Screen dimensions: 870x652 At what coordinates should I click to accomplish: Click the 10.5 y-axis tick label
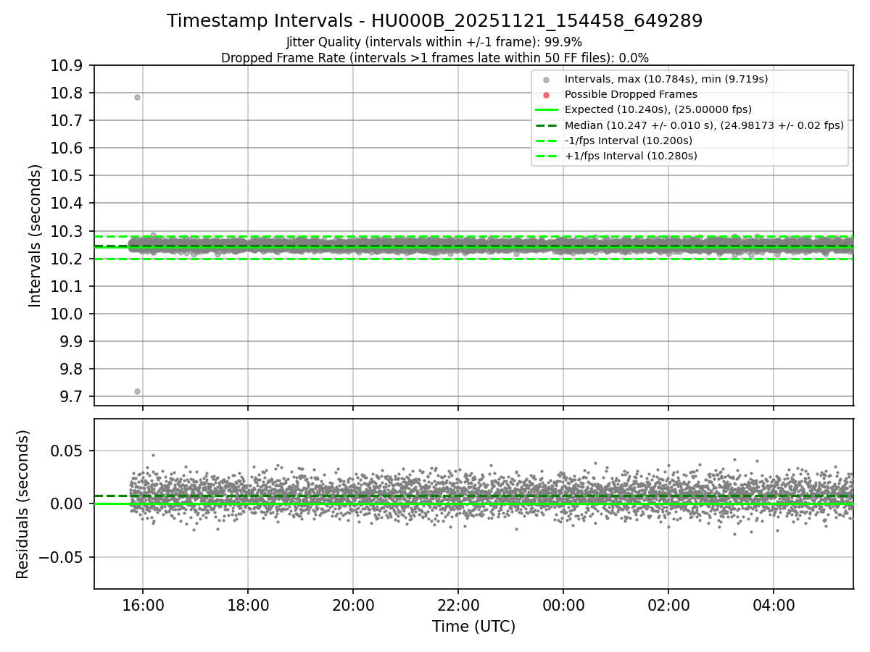click(x=68, y=176)
